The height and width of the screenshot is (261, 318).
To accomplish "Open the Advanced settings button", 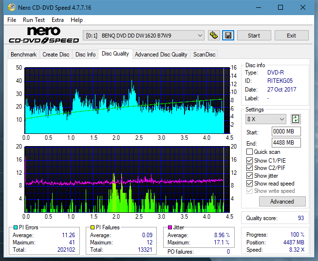I will (282, 202).
